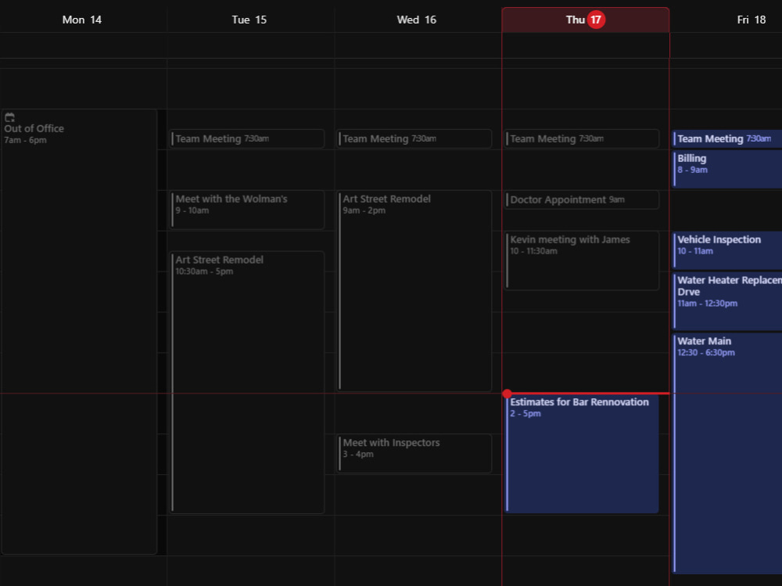Click the red current-time marker dot
Screen dimensions: 782x586
(x=508, y=394)
